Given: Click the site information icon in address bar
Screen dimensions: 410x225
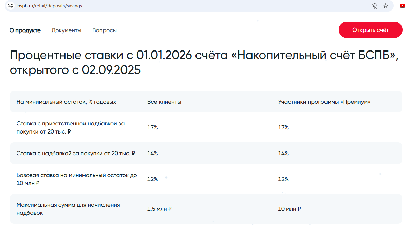Looking at the screenshot, I should (x=11, y=6).
